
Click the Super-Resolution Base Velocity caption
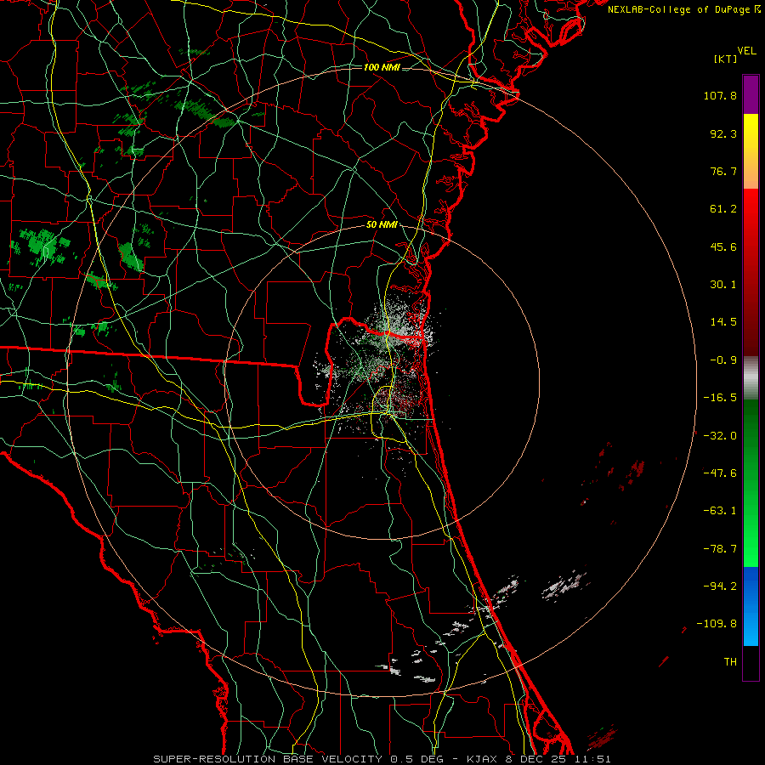(x=382, y=759)
